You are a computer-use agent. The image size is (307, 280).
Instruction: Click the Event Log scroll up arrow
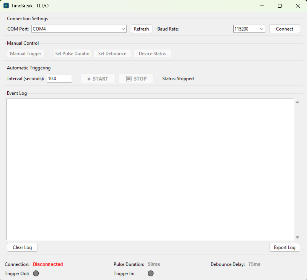297,102
